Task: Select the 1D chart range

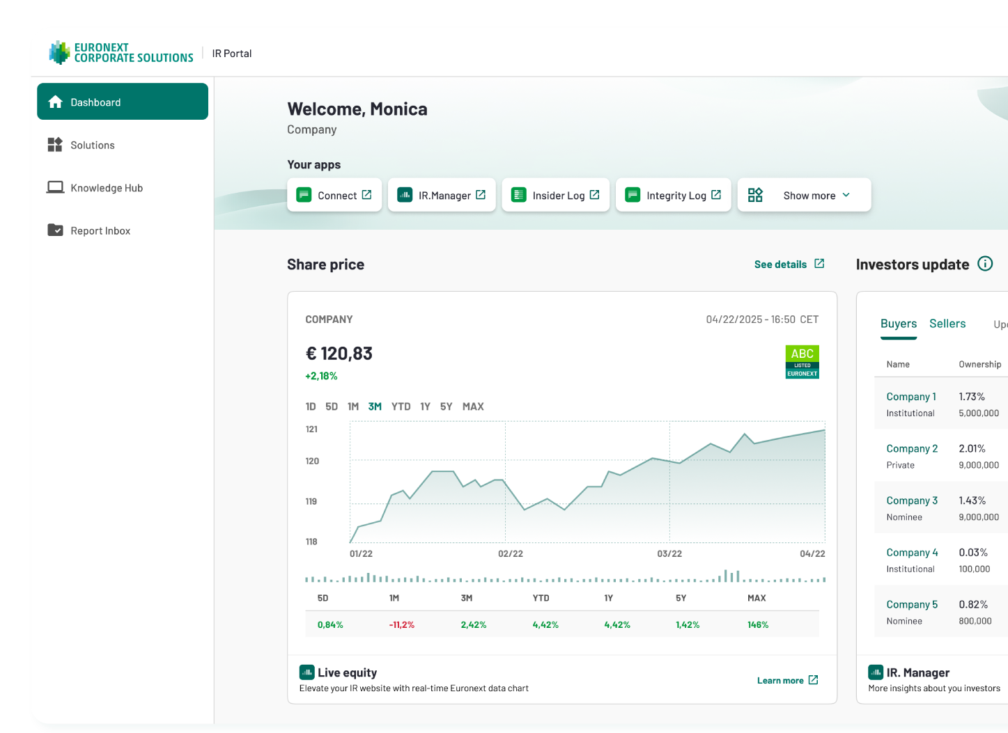Action: (x=311, y=407)
